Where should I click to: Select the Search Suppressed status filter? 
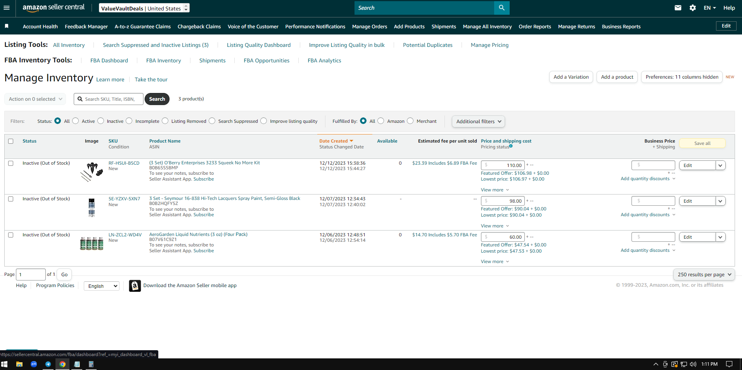[212, 121]
